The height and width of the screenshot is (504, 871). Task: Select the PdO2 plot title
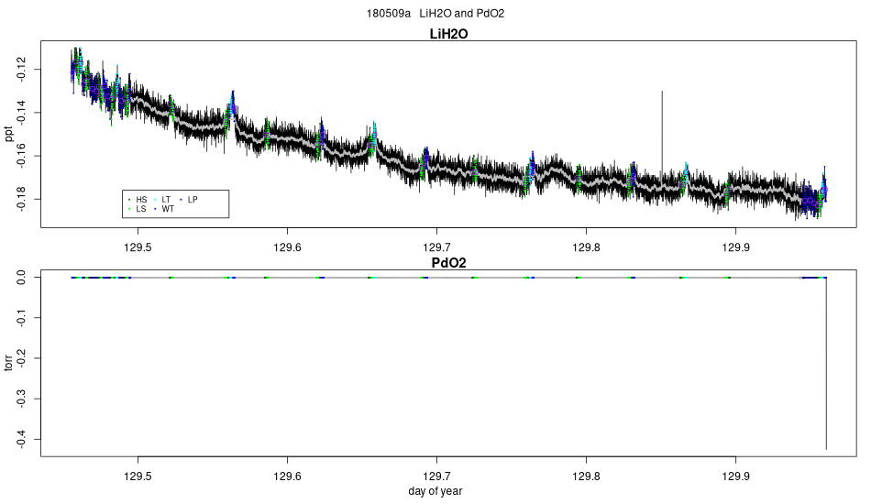click(x=449, y=263)
